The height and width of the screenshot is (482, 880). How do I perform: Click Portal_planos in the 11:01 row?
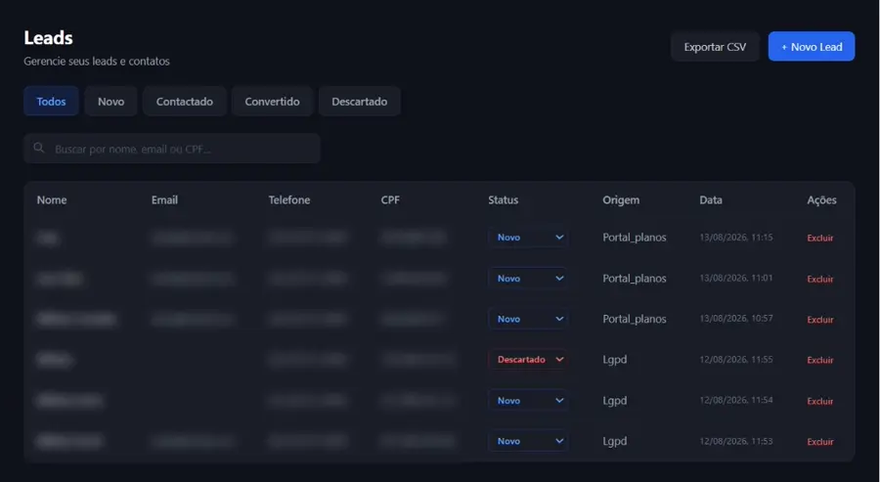635,279
